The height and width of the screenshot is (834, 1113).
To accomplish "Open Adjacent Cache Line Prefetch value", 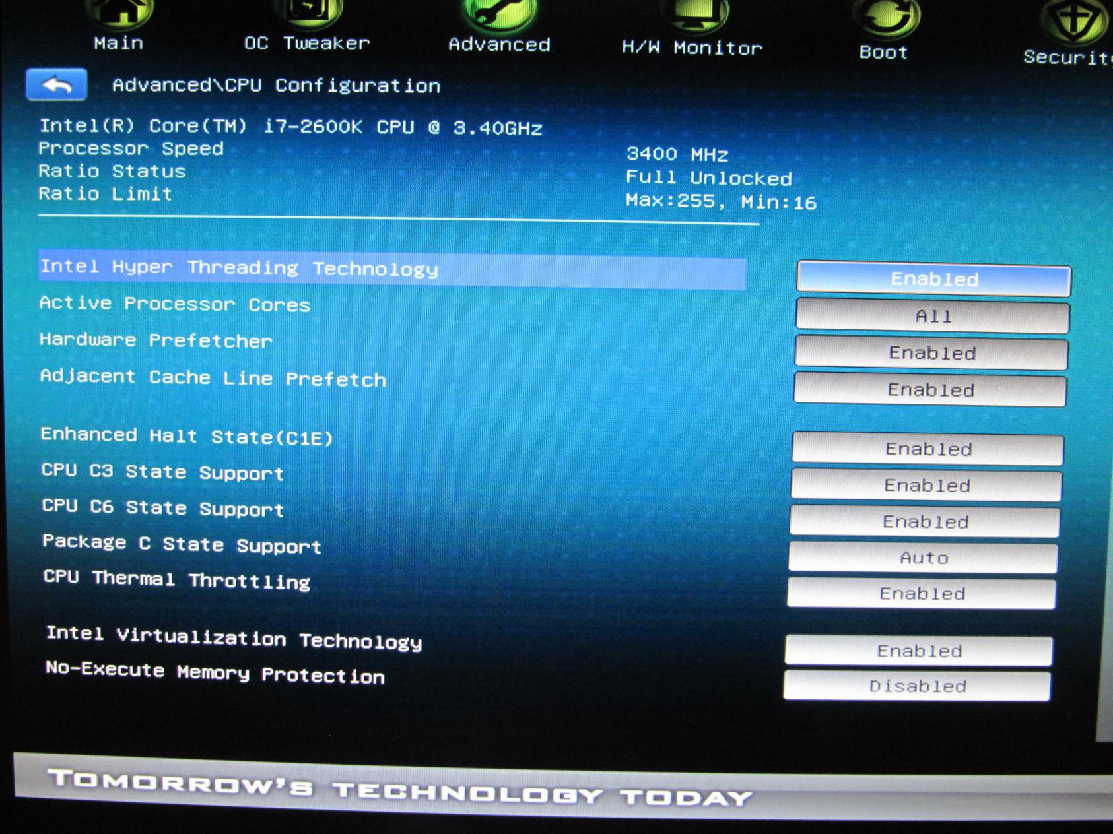I will point(930,390).
